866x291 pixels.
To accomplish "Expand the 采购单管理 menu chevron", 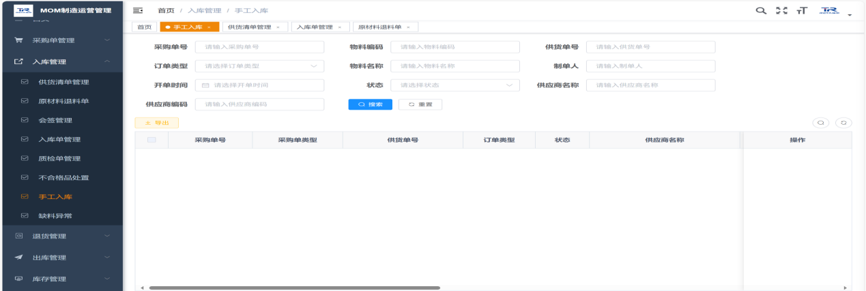I will point(107,40).
